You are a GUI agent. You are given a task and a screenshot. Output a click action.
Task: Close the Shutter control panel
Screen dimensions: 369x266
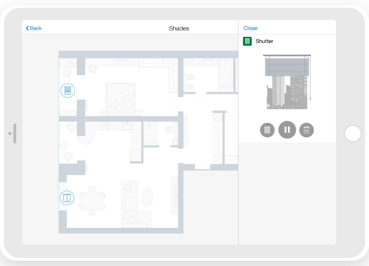coord(250,28)
